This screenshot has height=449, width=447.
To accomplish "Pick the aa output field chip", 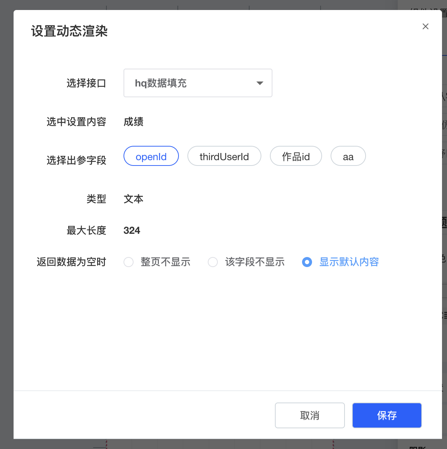I will [348, 156].
